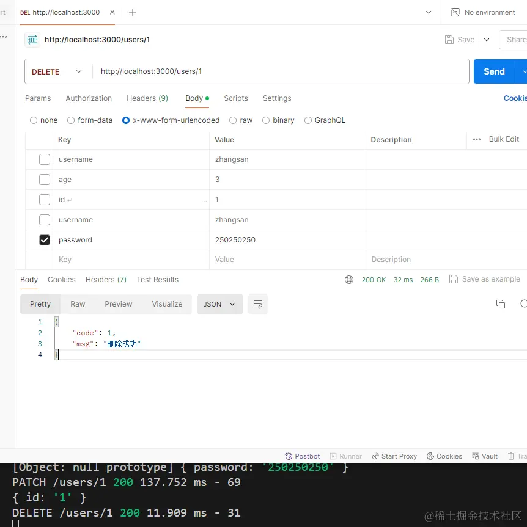Open the response Headers (7) tab

(106, 280)
